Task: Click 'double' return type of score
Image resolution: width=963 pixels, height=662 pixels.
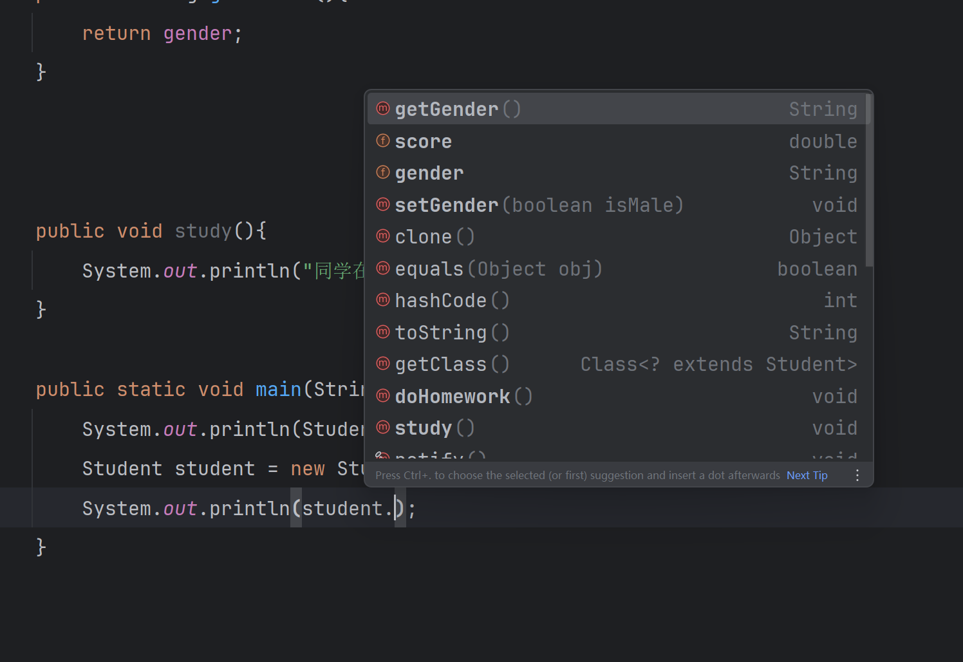Action: [823, 141]
